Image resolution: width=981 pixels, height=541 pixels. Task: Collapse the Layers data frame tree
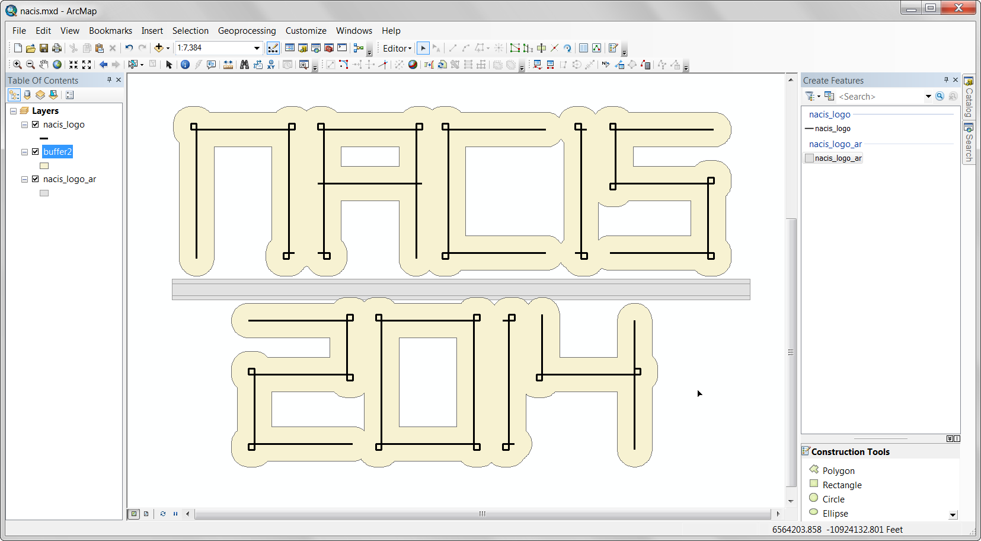click(13, 111)
